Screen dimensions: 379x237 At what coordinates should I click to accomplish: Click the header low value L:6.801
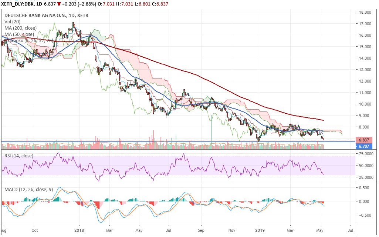tap(142, 4)
